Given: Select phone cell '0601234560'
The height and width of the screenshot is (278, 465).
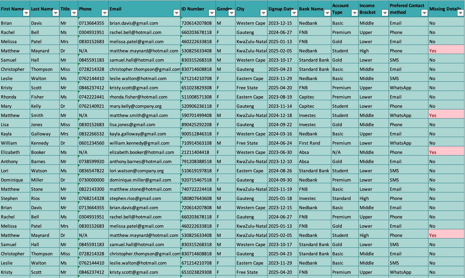Looking at the screenshot, I should click(93, 143).
